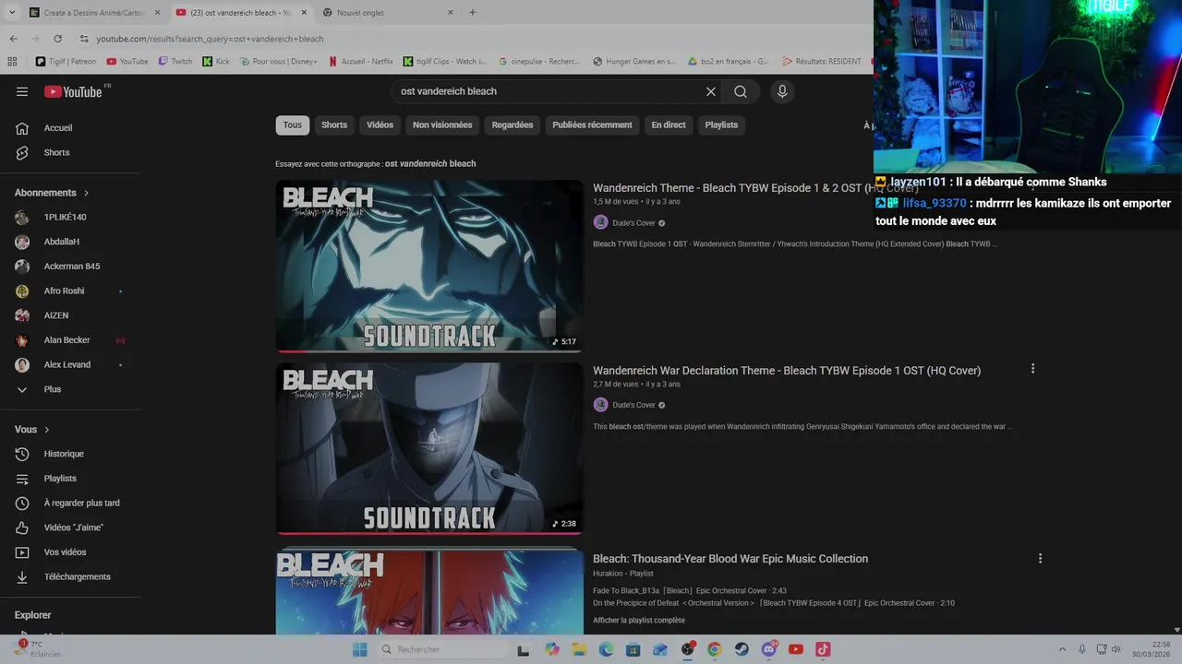Open Dude's Cover channel under War Declaration Theme

coord(633,405)
